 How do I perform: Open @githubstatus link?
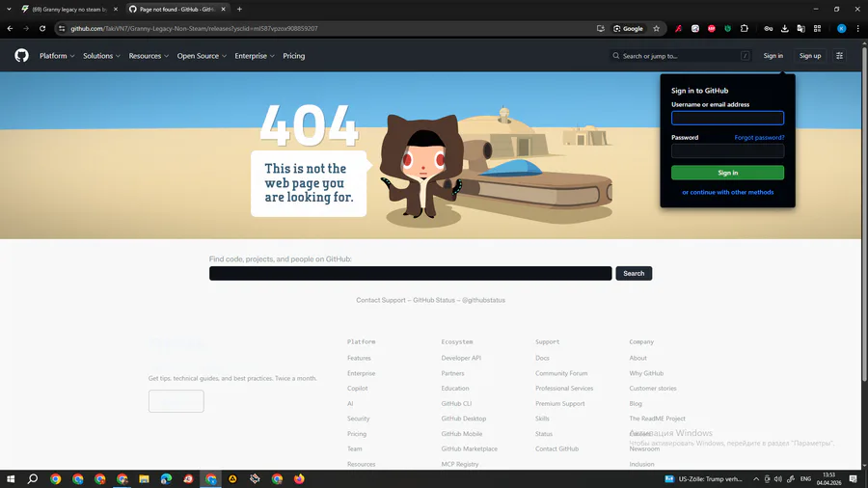483,300
